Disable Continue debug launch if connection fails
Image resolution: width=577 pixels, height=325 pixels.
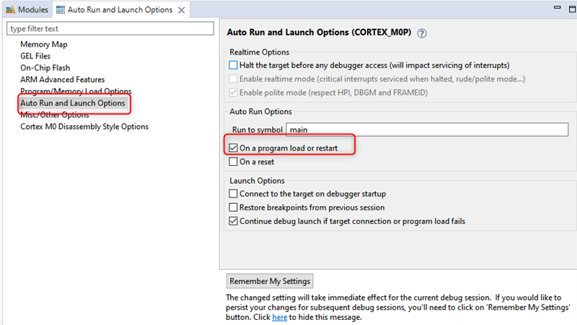coord(233,221)
